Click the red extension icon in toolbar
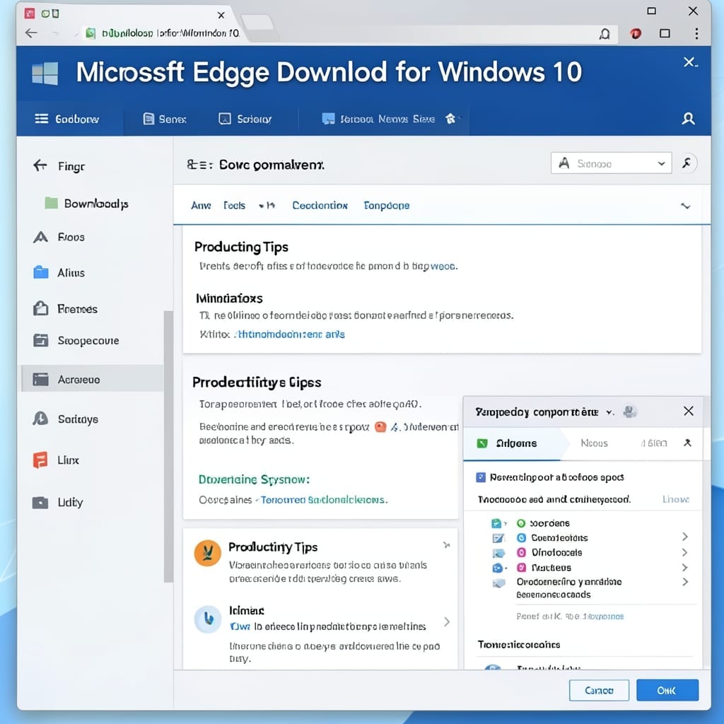724x724 pixels. tap(636, 33)
